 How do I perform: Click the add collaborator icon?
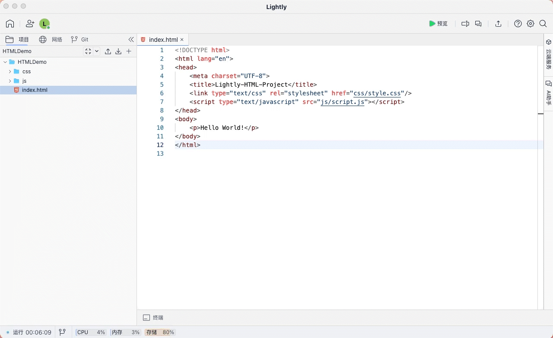30,24
